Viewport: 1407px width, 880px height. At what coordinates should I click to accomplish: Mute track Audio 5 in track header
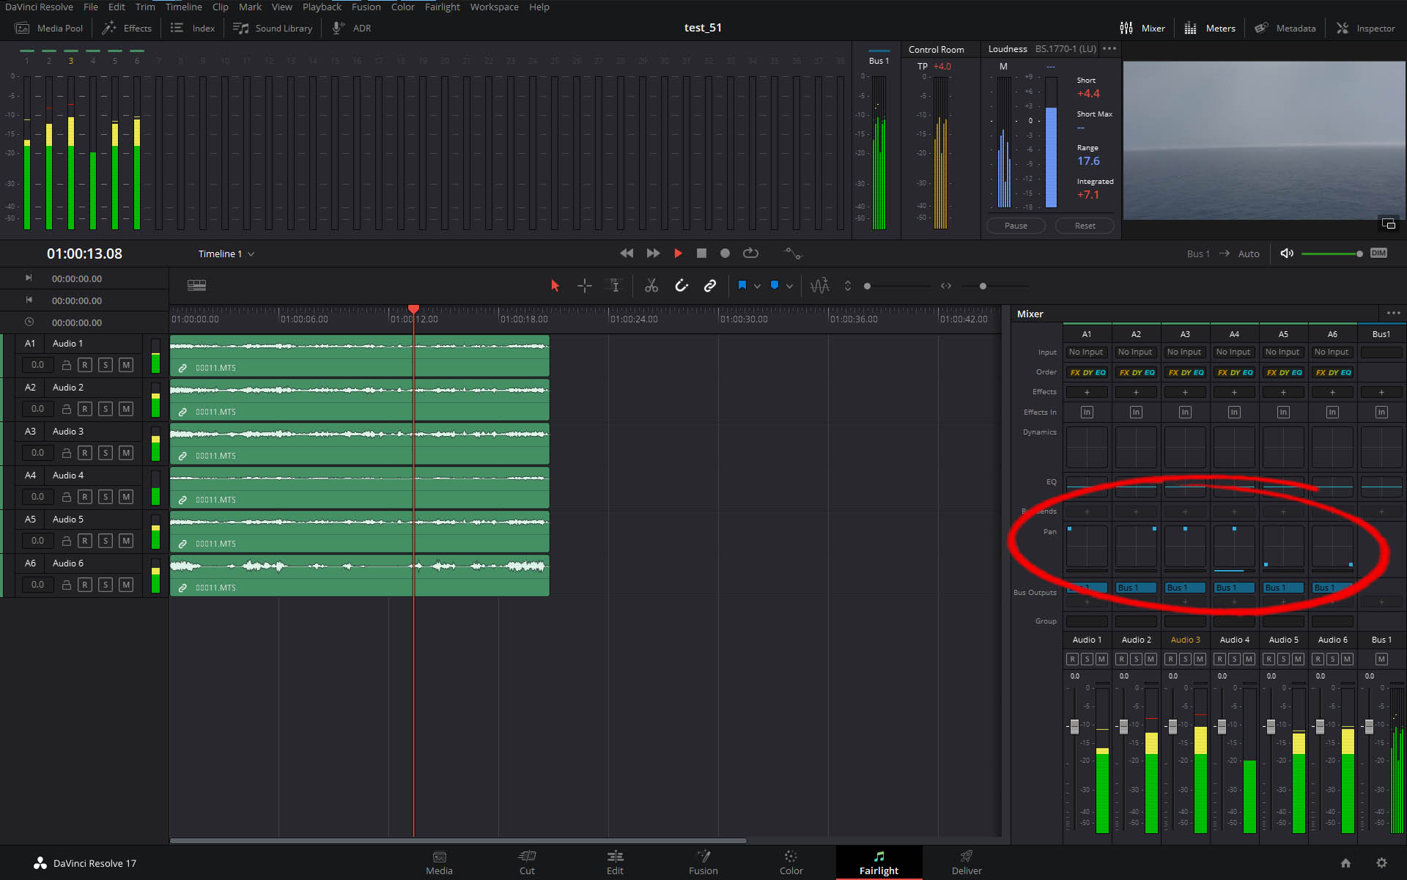126,541
